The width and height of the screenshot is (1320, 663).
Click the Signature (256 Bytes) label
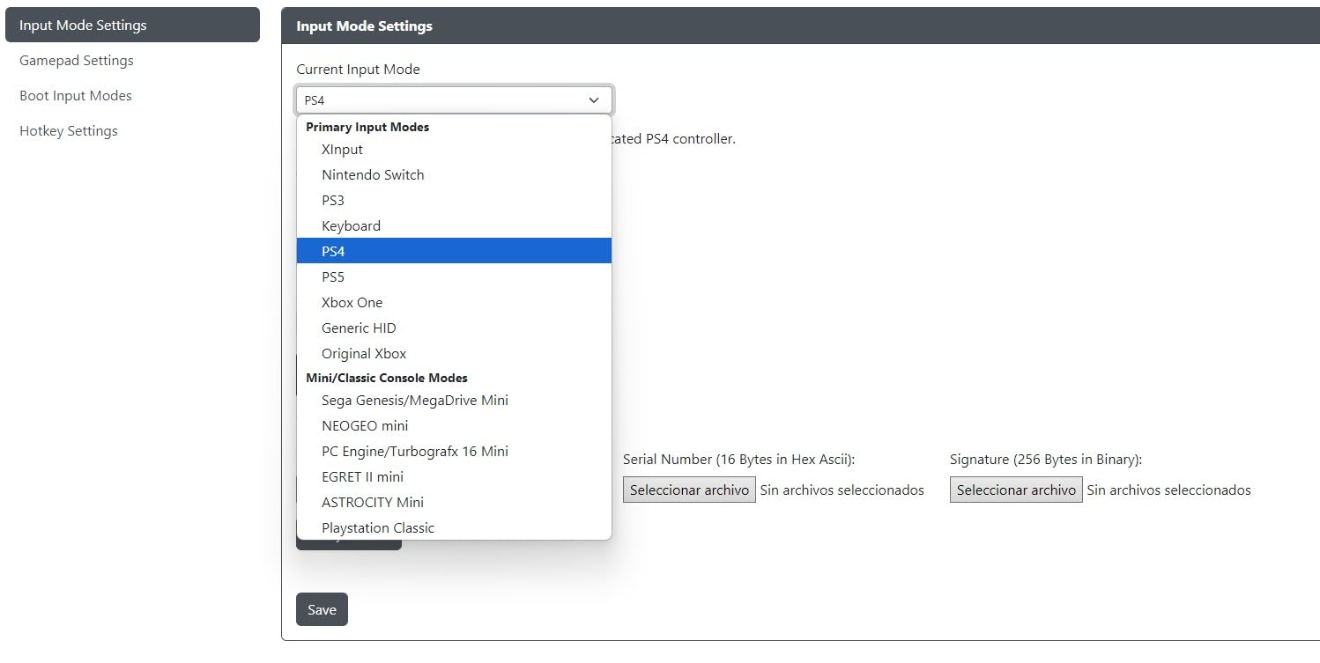[1046, 460]
